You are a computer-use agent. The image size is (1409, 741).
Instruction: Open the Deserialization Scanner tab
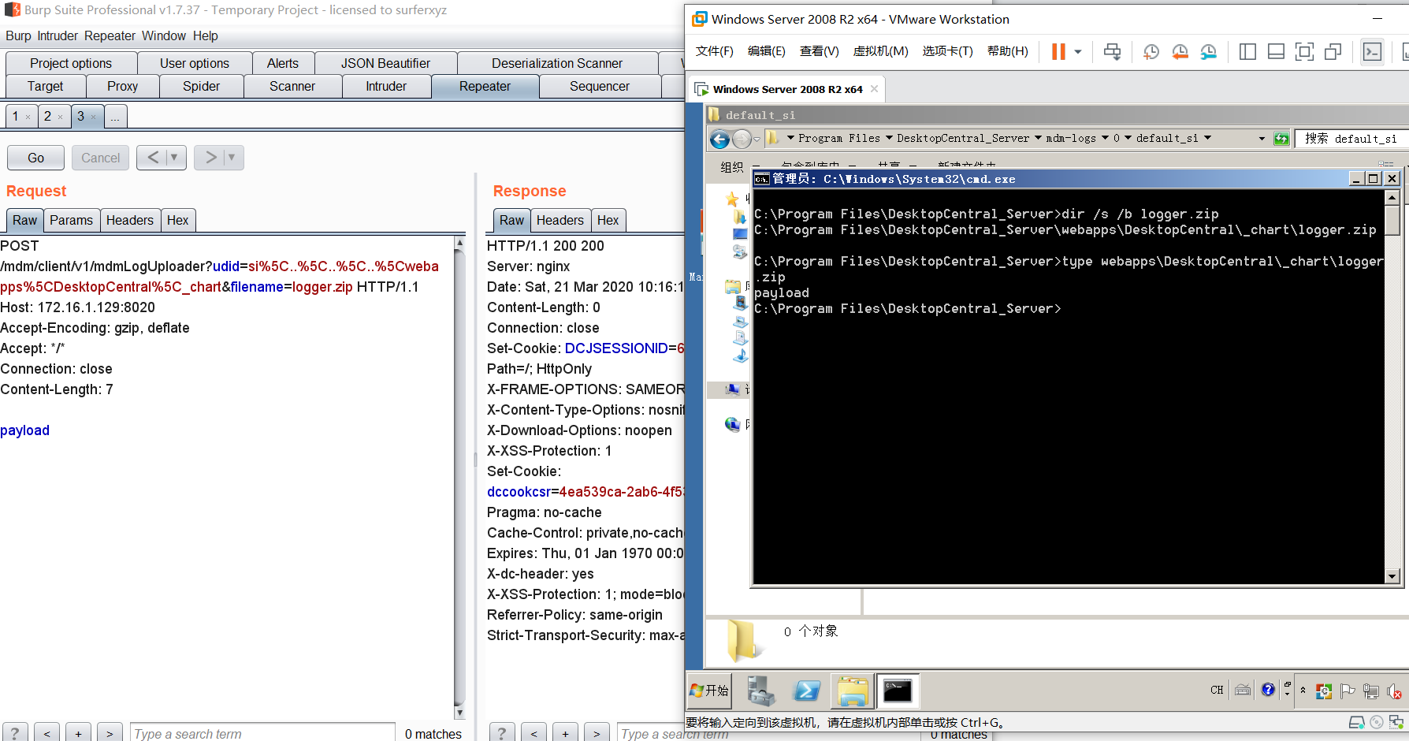[x=557, y=63]
